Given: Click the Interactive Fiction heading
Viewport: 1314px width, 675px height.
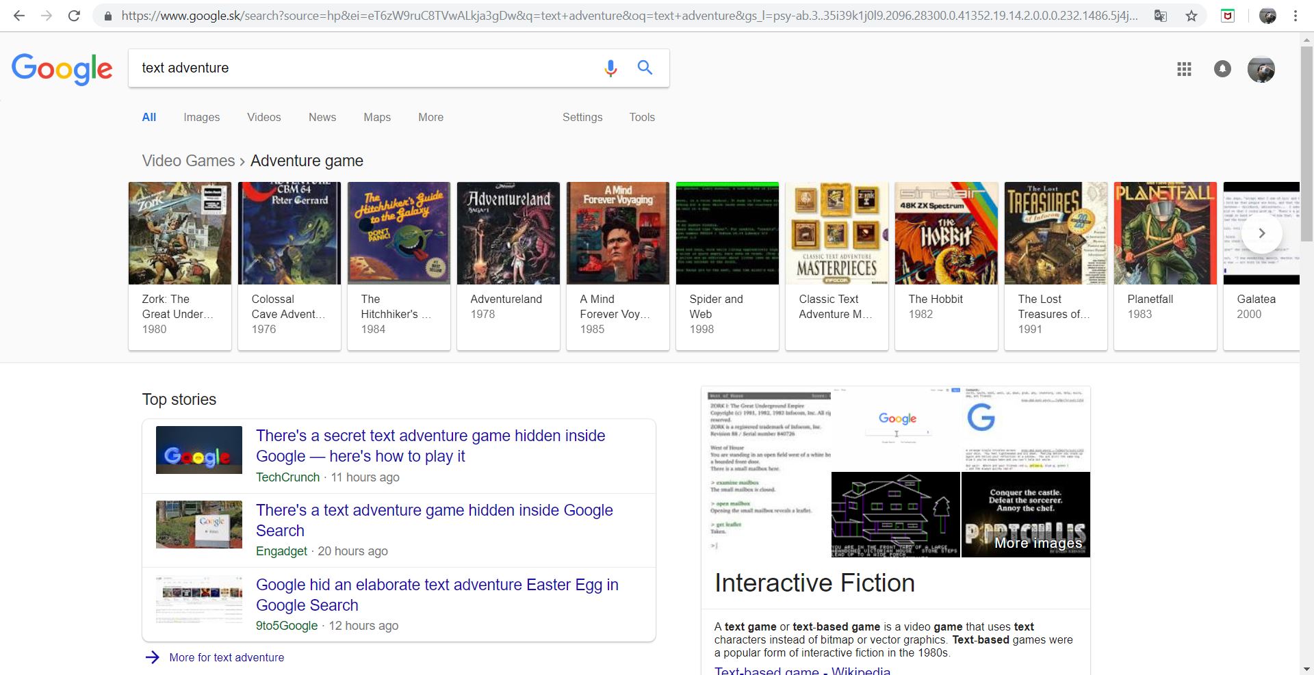Looking at the screenshot, I should 814,583.
